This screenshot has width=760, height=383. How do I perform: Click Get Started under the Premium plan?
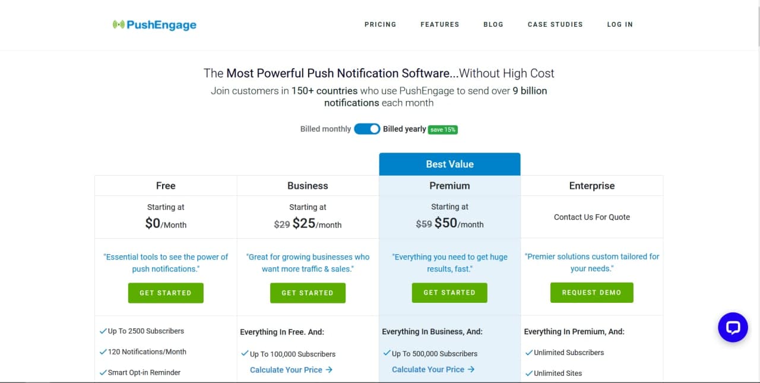pos(449,293)
